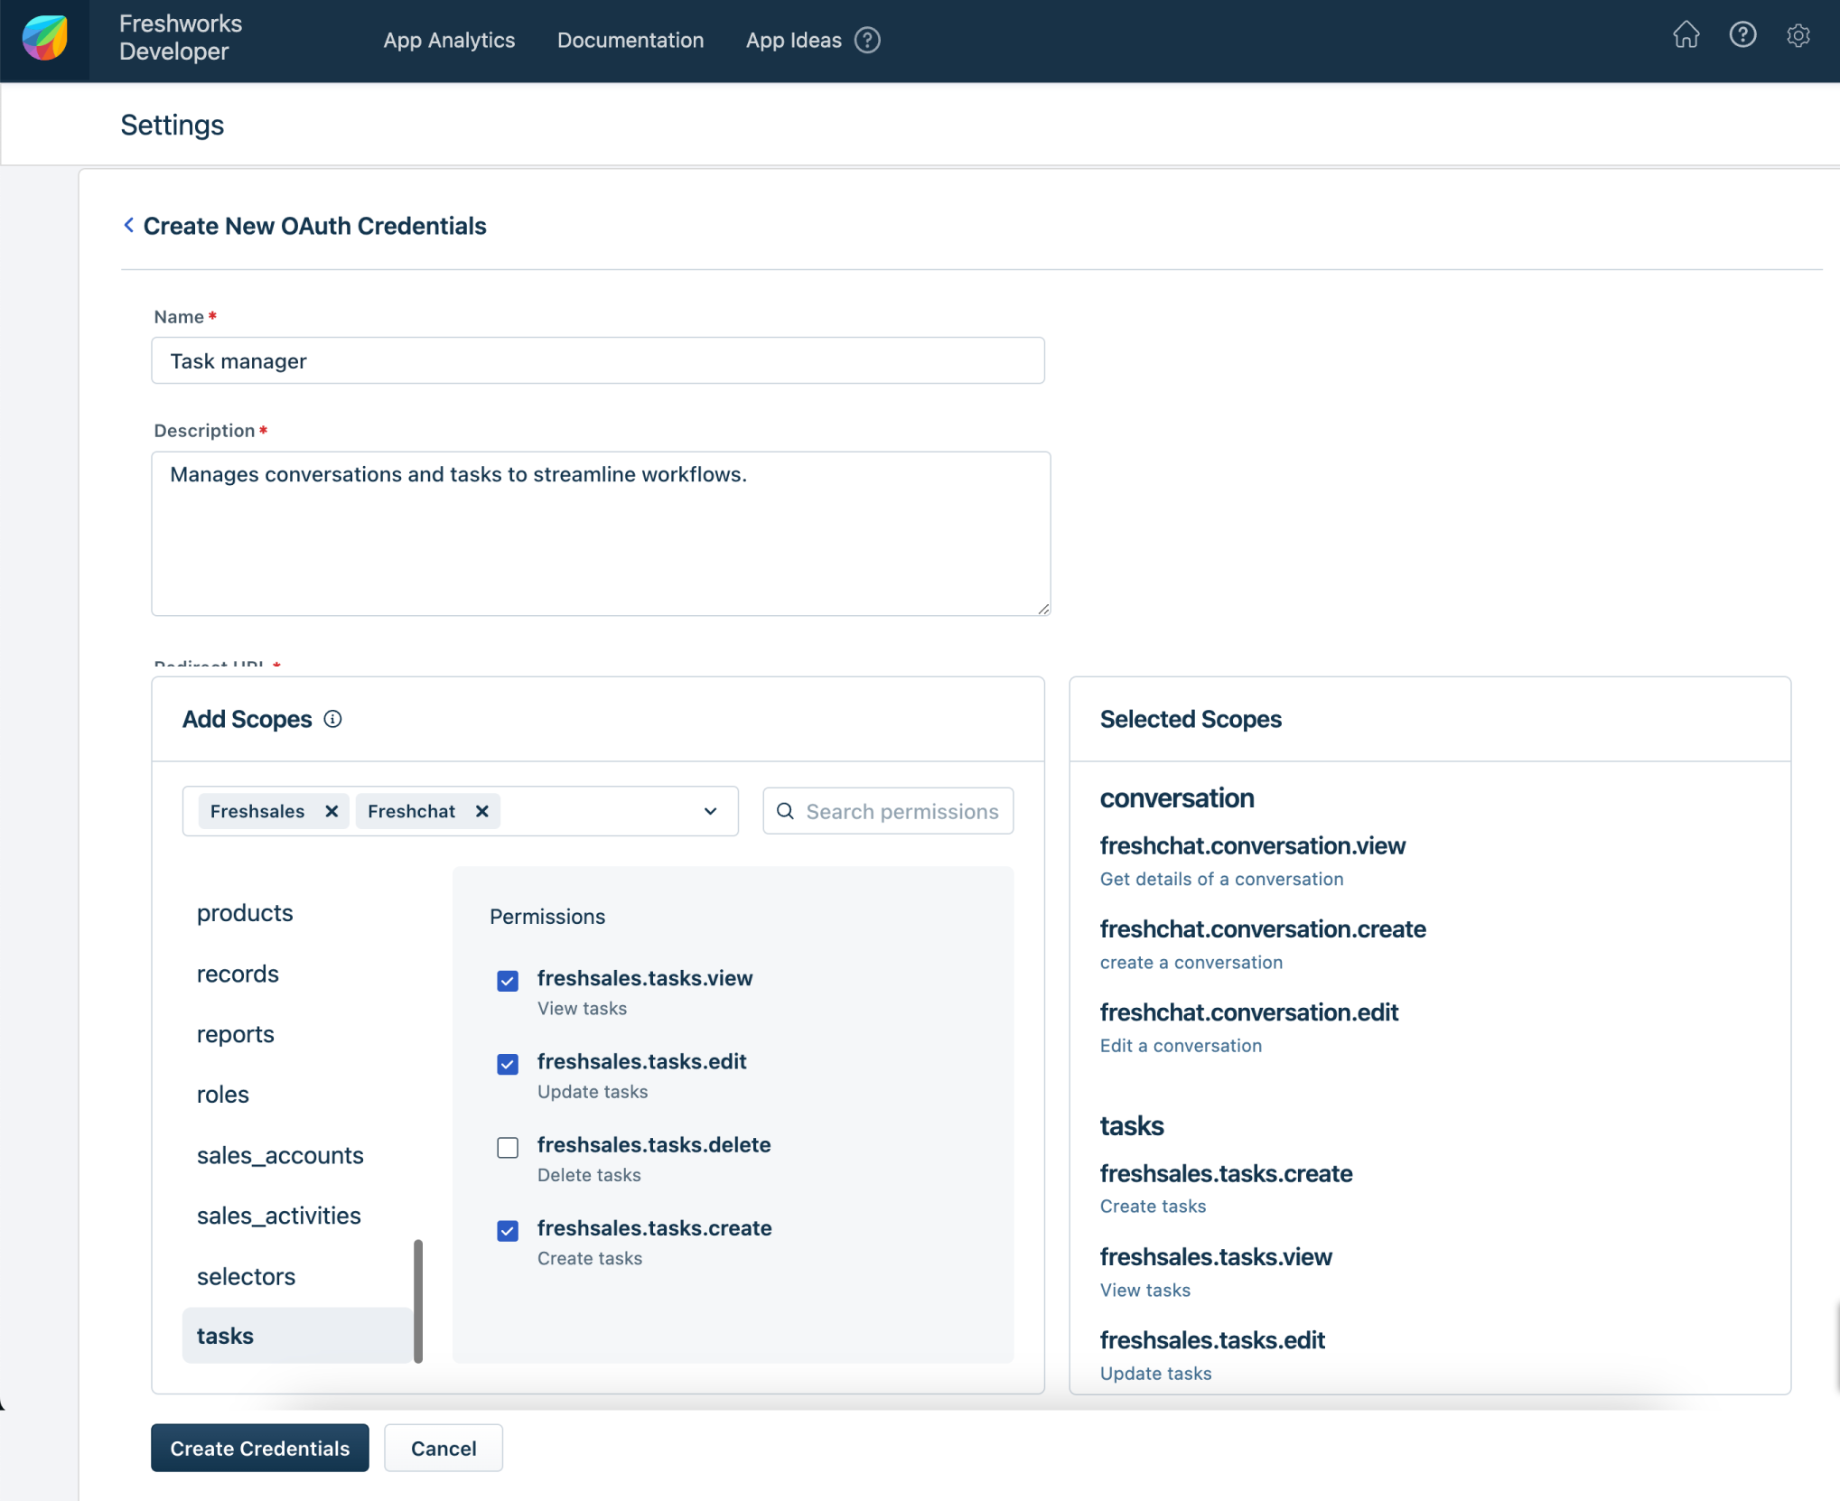Screen dimensions: 1840x1501
Task: Click the Description text area
Action: (x=601, y=534)
